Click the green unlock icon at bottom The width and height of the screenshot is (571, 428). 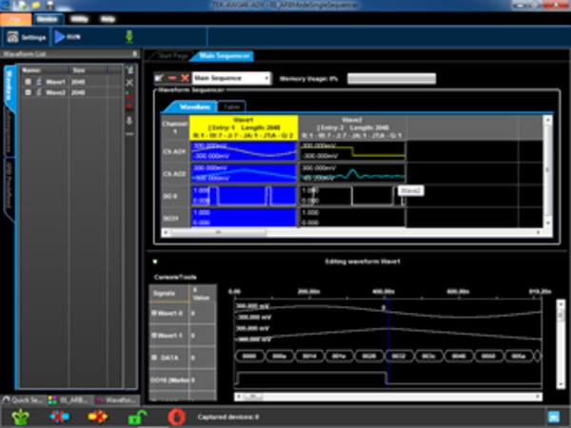[x=136, y=417]
